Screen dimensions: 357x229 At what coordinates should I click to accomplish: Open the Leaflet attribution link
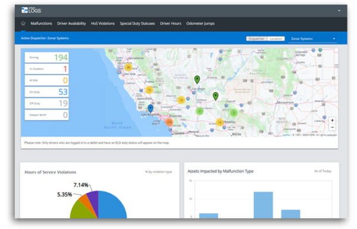pyautogui.click(x=286, y=135)
